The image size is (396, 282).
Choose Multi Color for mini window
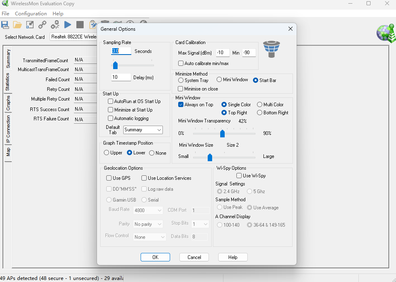click(x=259, y=105)
